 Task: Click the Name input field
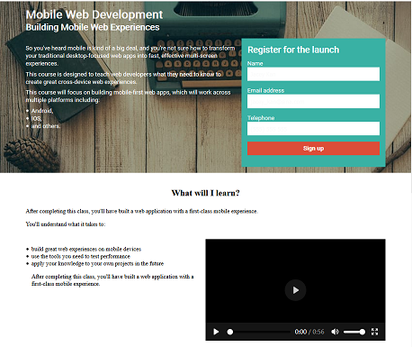click(x=313, y=74)
